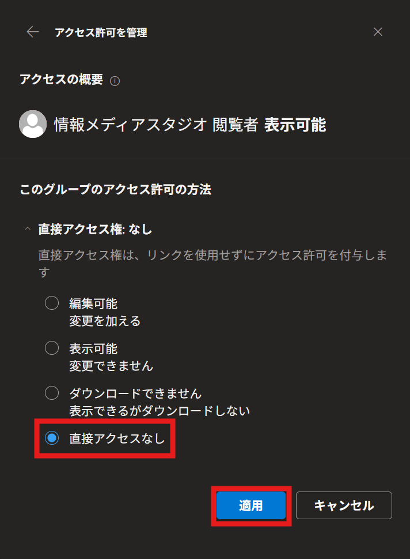Click the アクセス許可を管理 title text

(x=101, y=33)
